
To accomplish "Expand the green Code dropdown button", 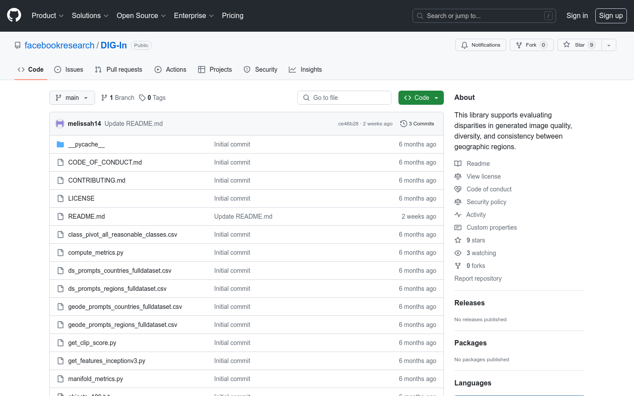I will click(420, 98).
